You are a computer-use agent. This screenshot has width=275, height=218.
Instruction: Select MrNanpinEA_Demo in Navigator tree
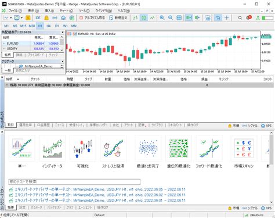(38, 66)
